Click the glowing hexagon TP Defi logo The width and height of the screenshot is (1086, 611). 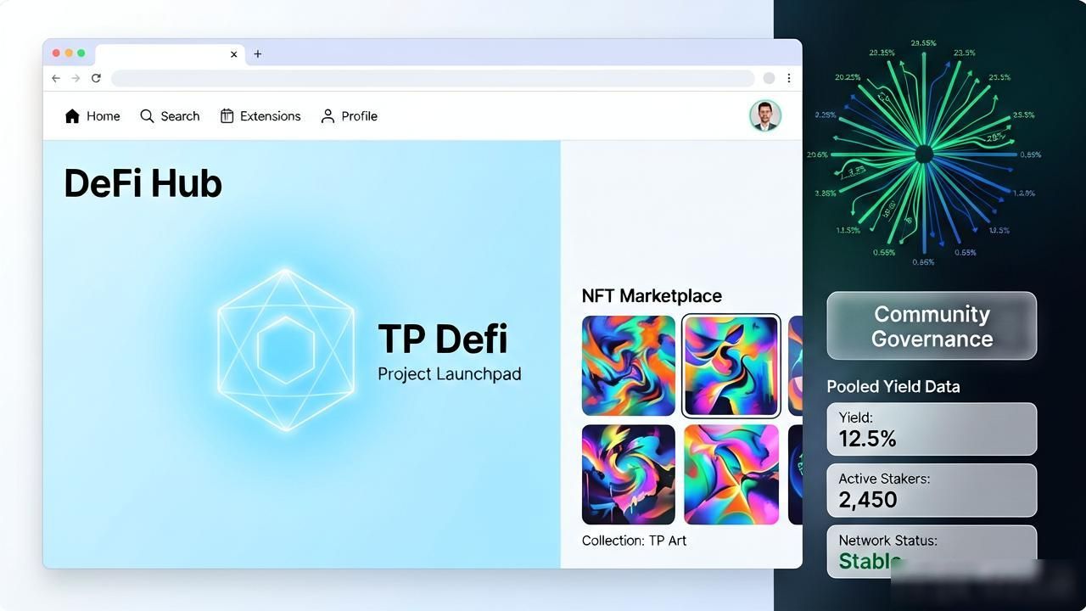pos(286,350)
